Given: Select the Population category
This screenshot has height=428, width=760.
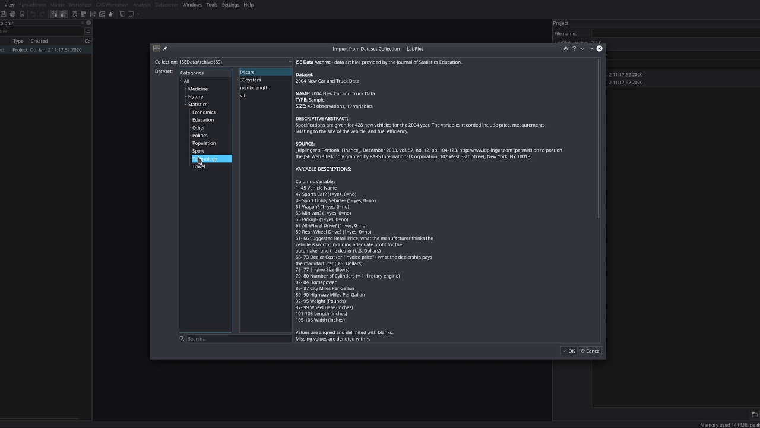Looking at the screenshot, I should [x=204, y=143].
